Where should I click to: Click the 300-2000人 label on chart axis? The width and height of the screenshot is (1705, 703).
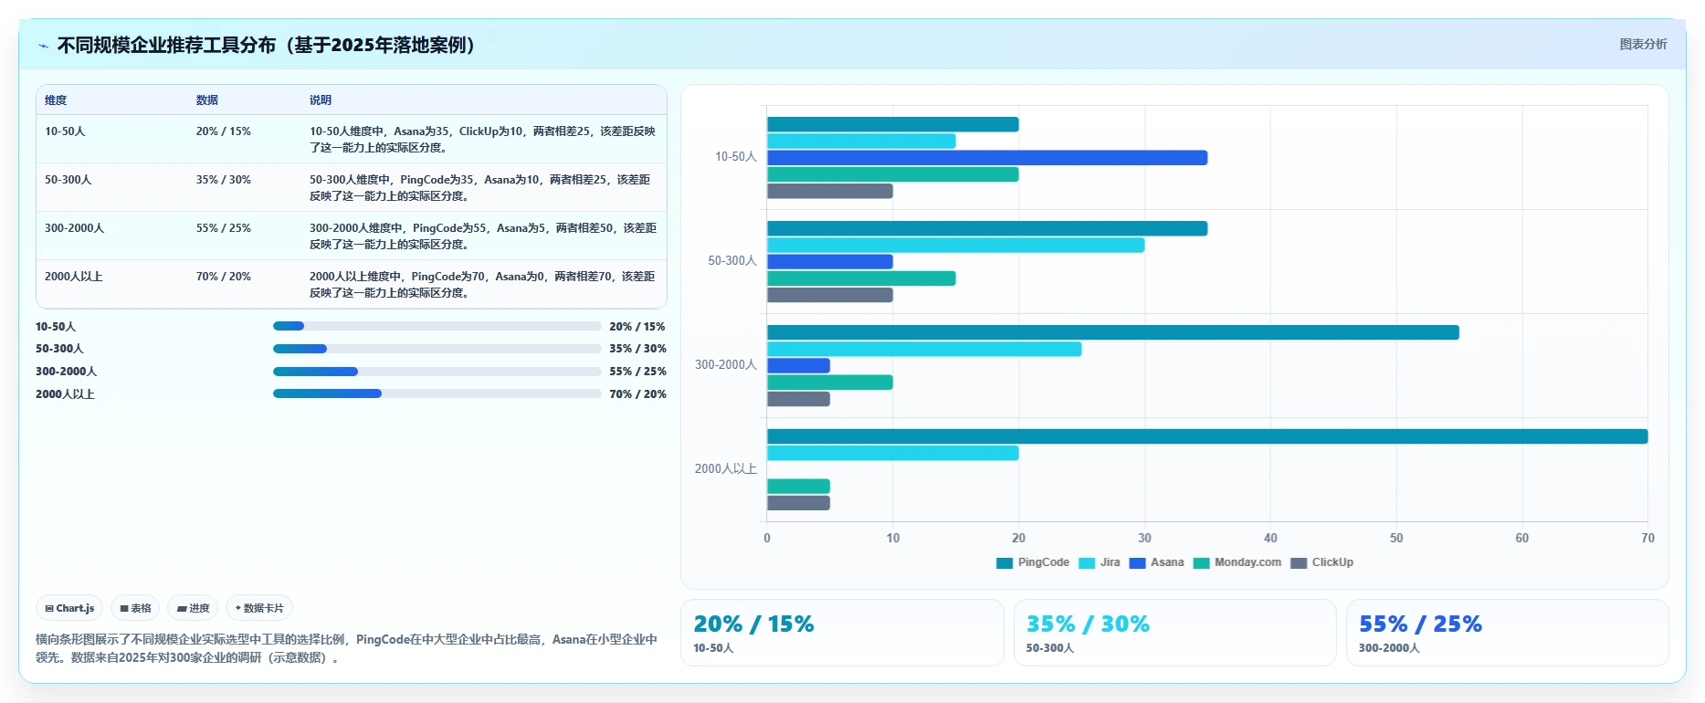[726, 365]
